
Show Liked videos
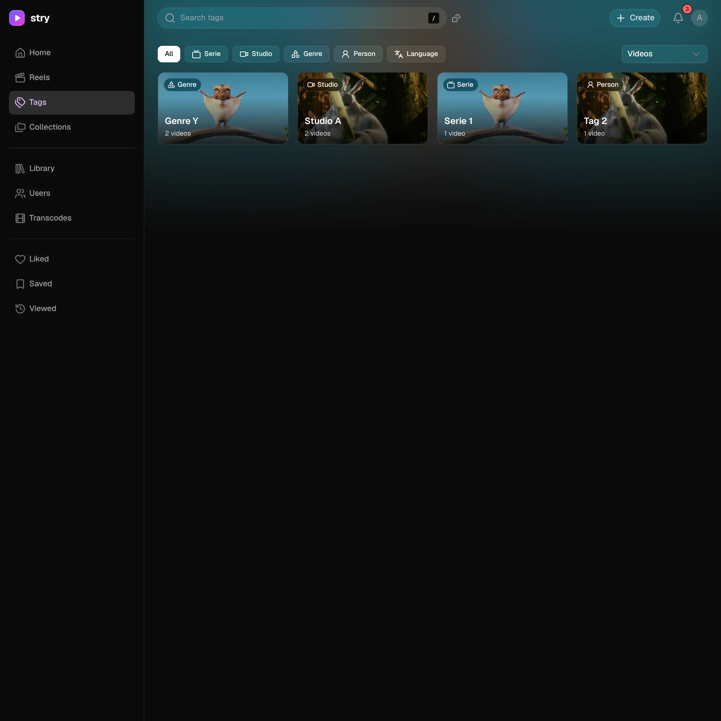tap(72, 259)
